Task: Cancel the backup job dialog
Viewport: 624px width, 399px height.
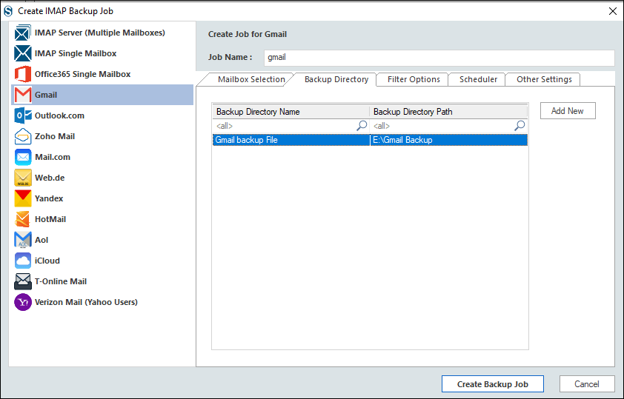Action: pos(587,384)
